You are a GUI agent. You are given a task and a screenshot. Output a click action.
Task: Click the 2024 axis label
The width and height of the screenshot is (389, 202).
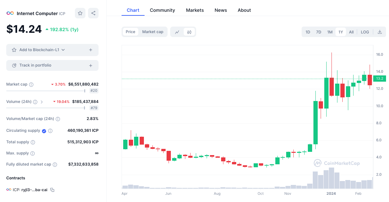[x=331, y=193]
